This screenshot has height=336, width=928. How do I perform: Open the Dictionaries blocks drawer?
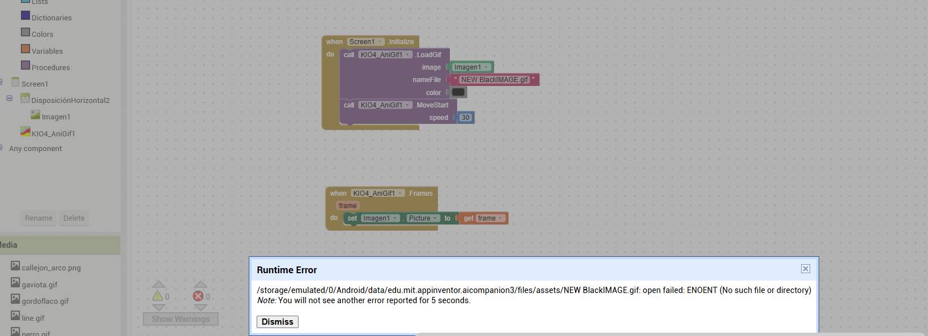point(51,18)
